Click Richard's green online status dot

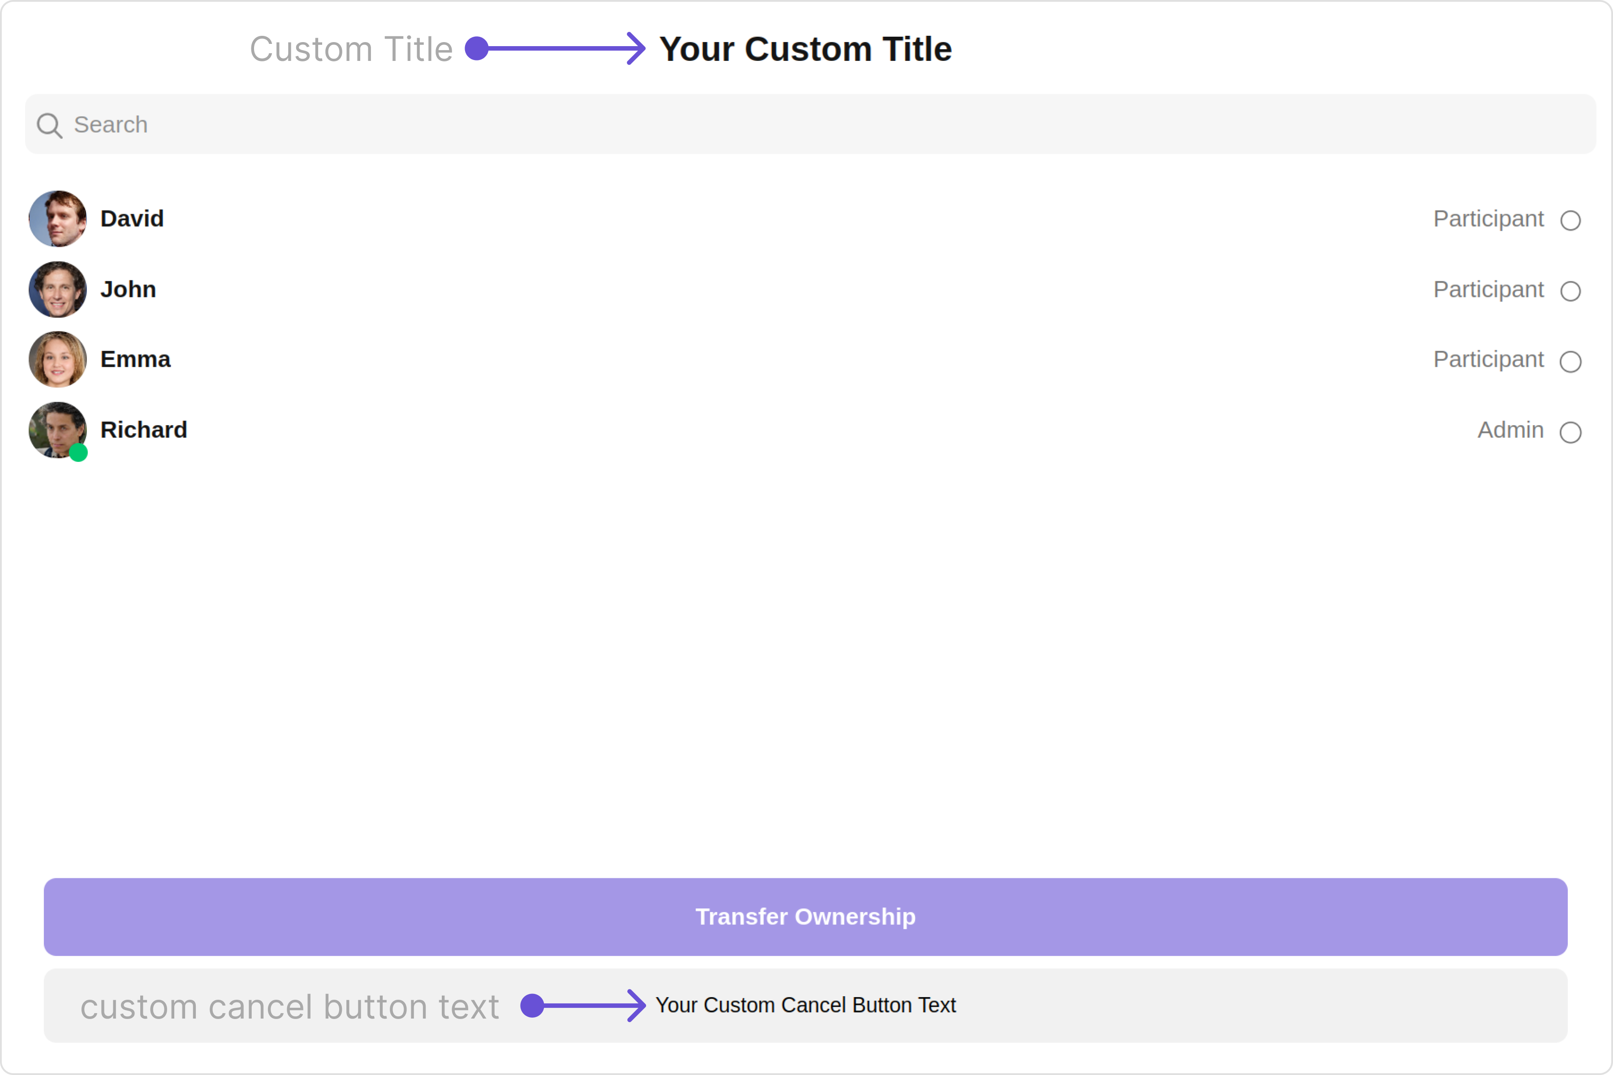point(78,452)
